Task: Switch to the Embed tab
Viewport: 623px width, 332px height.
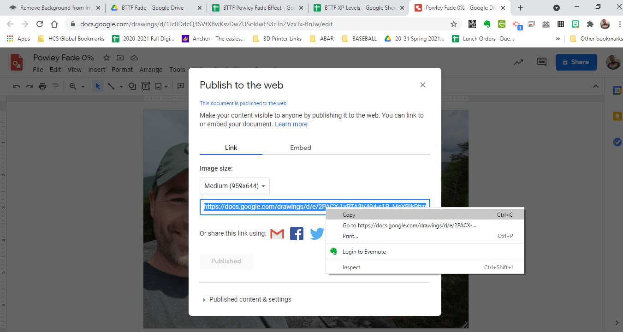Action: pos(300,148)
